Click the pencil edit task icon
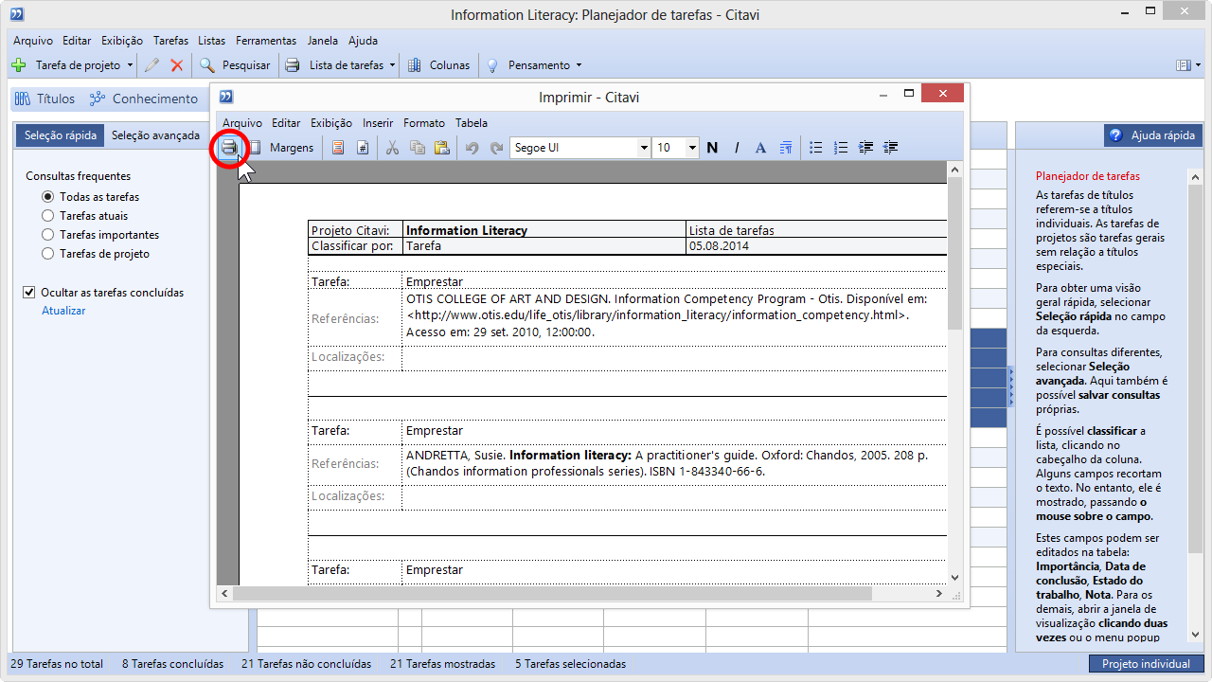The height and width of the screenshot is (682, 1212). (151, 65)
